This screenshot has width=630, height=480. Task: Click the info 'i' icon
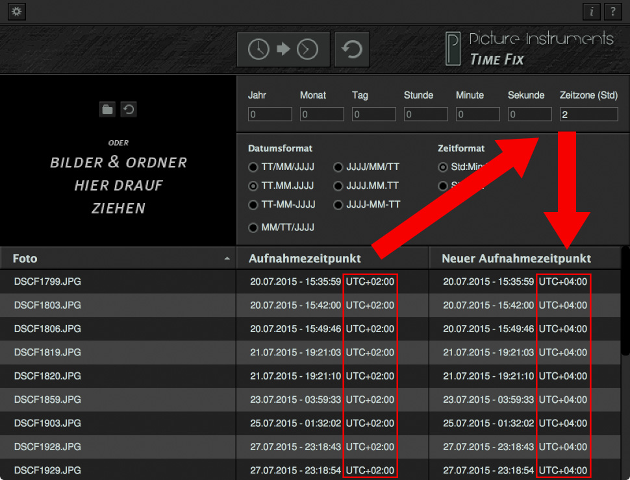coord(592,12)
